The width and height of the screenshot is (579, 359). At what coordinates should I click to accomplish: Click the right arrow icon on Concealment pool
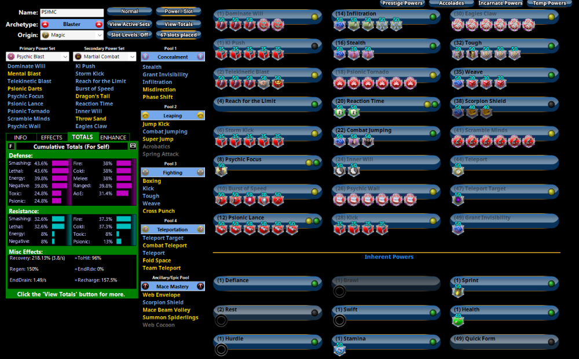pyautogui.click(x=200, y=57)
